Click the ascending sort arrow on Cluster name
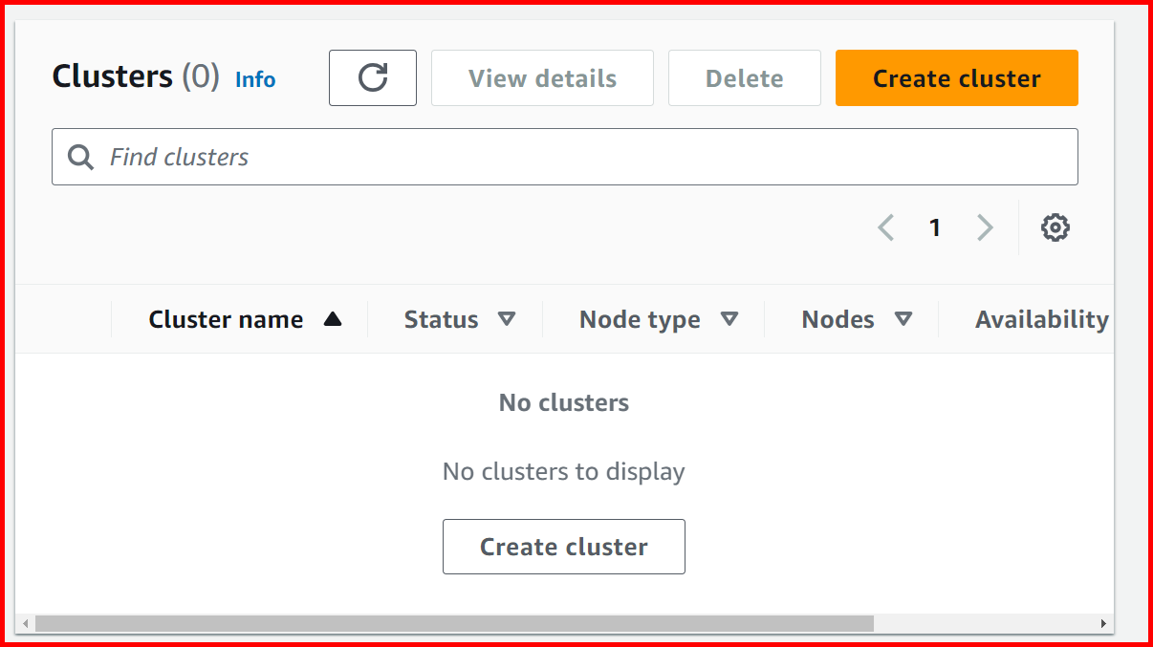This screenshot has height=647, width=1153. click(x=332, y=319)
